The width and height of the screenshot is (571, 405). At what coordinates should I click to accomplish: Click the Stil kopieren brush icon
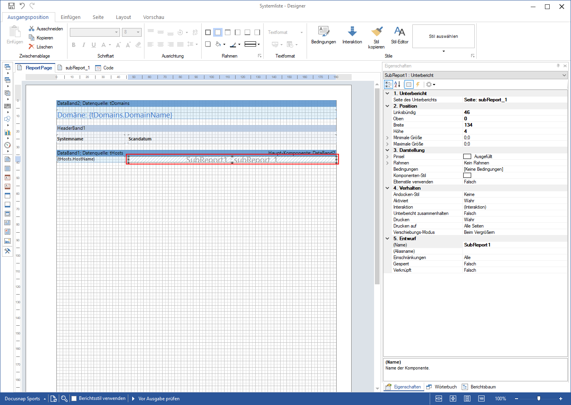[x=376, y=32]
